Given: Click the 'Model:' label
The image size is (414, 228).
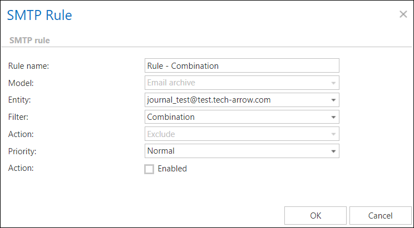Looking at the screenshot, I should [x=21, y=83].
